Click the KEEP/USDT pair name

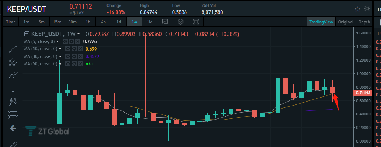click(x=26, y=9)
